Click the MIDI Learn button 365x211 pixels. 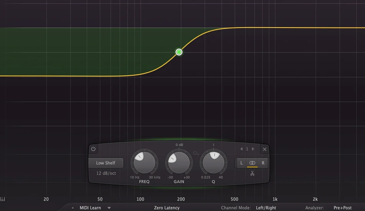(90, 208)
